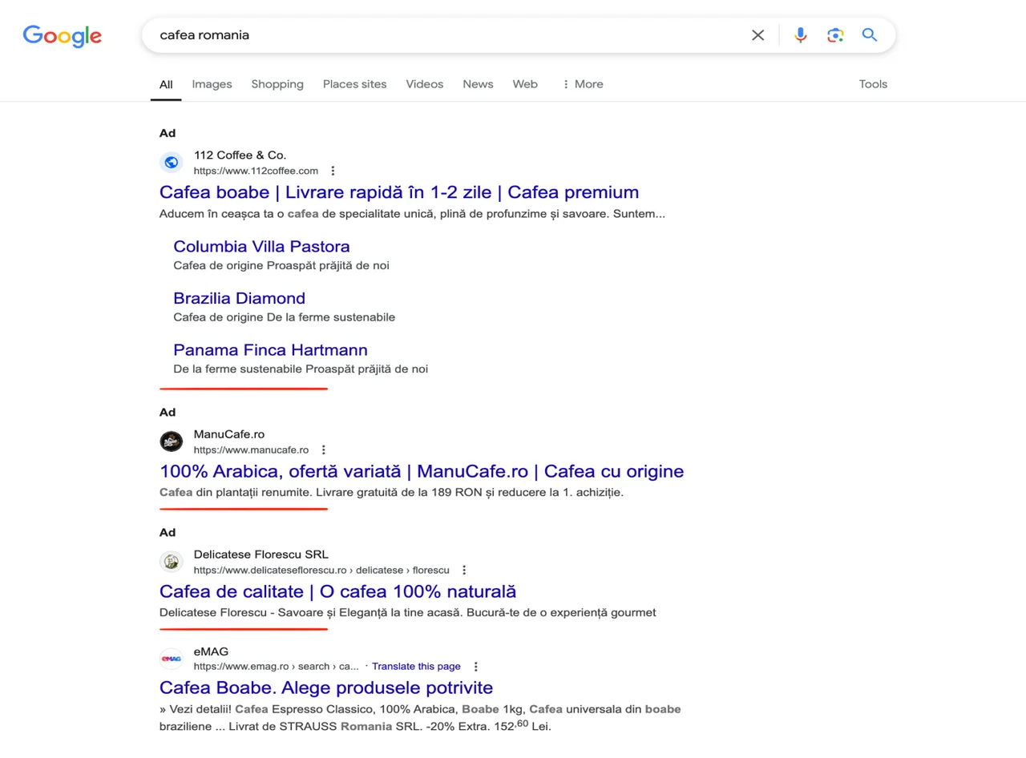Open options menu for 112 Coffee ad
This screenshot has height=758, width=1026.
coord(333,171)
